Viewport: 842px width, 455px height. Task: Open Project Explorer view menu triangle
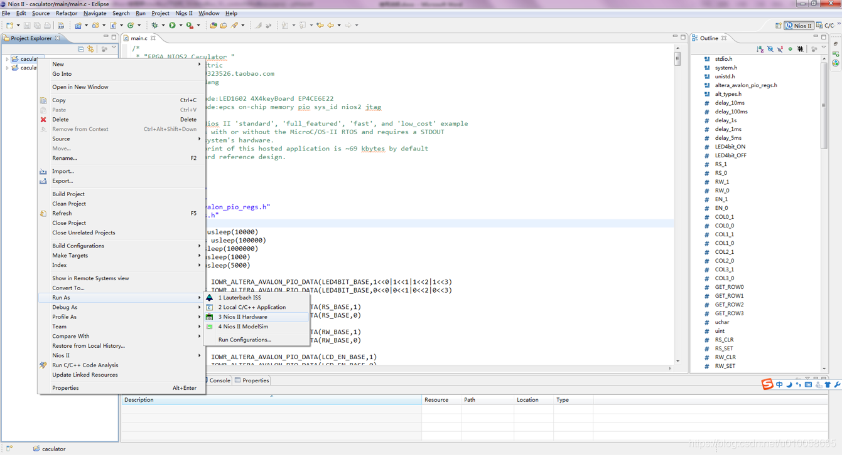pos(114,48)
